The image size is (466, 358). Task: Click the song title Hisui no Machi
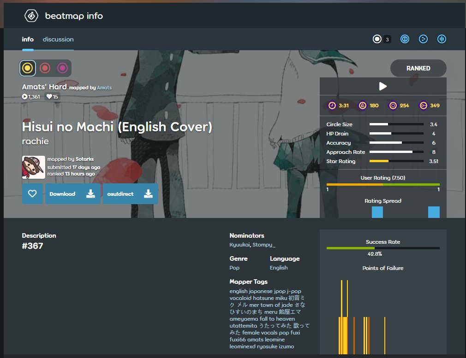tap(117, 127)
